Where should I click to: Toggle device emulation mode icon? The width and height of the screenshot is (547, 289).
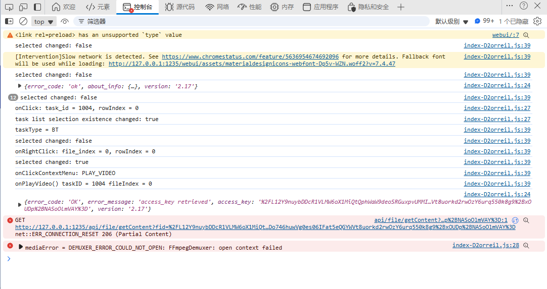click(x=23, y=7)
